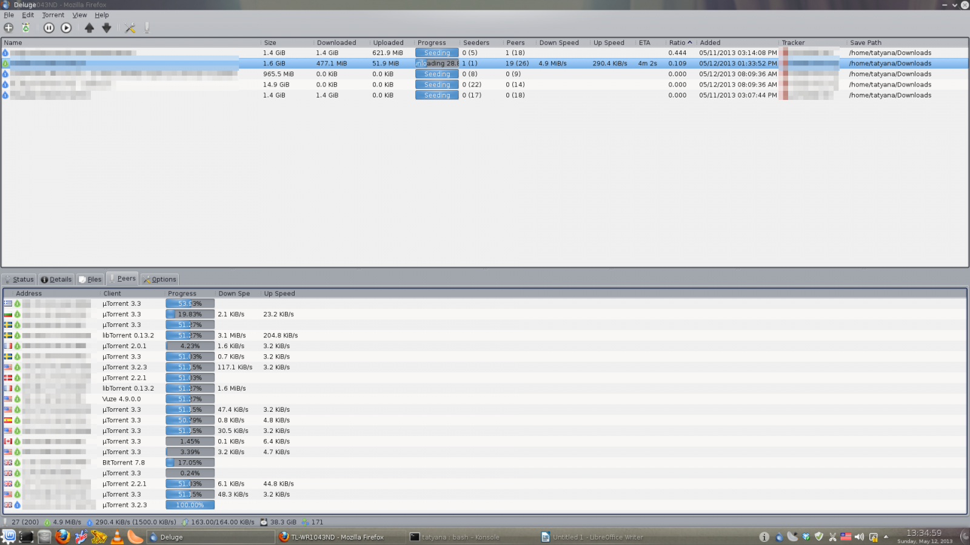Select the Peers tab

122,279
